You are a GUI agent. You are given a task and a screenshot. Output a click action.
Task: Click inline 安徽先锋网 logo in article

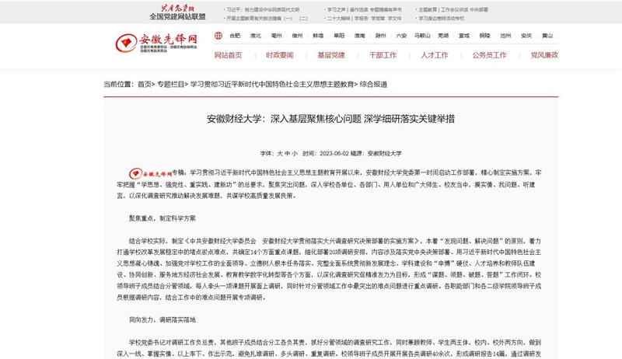(150, 173)
